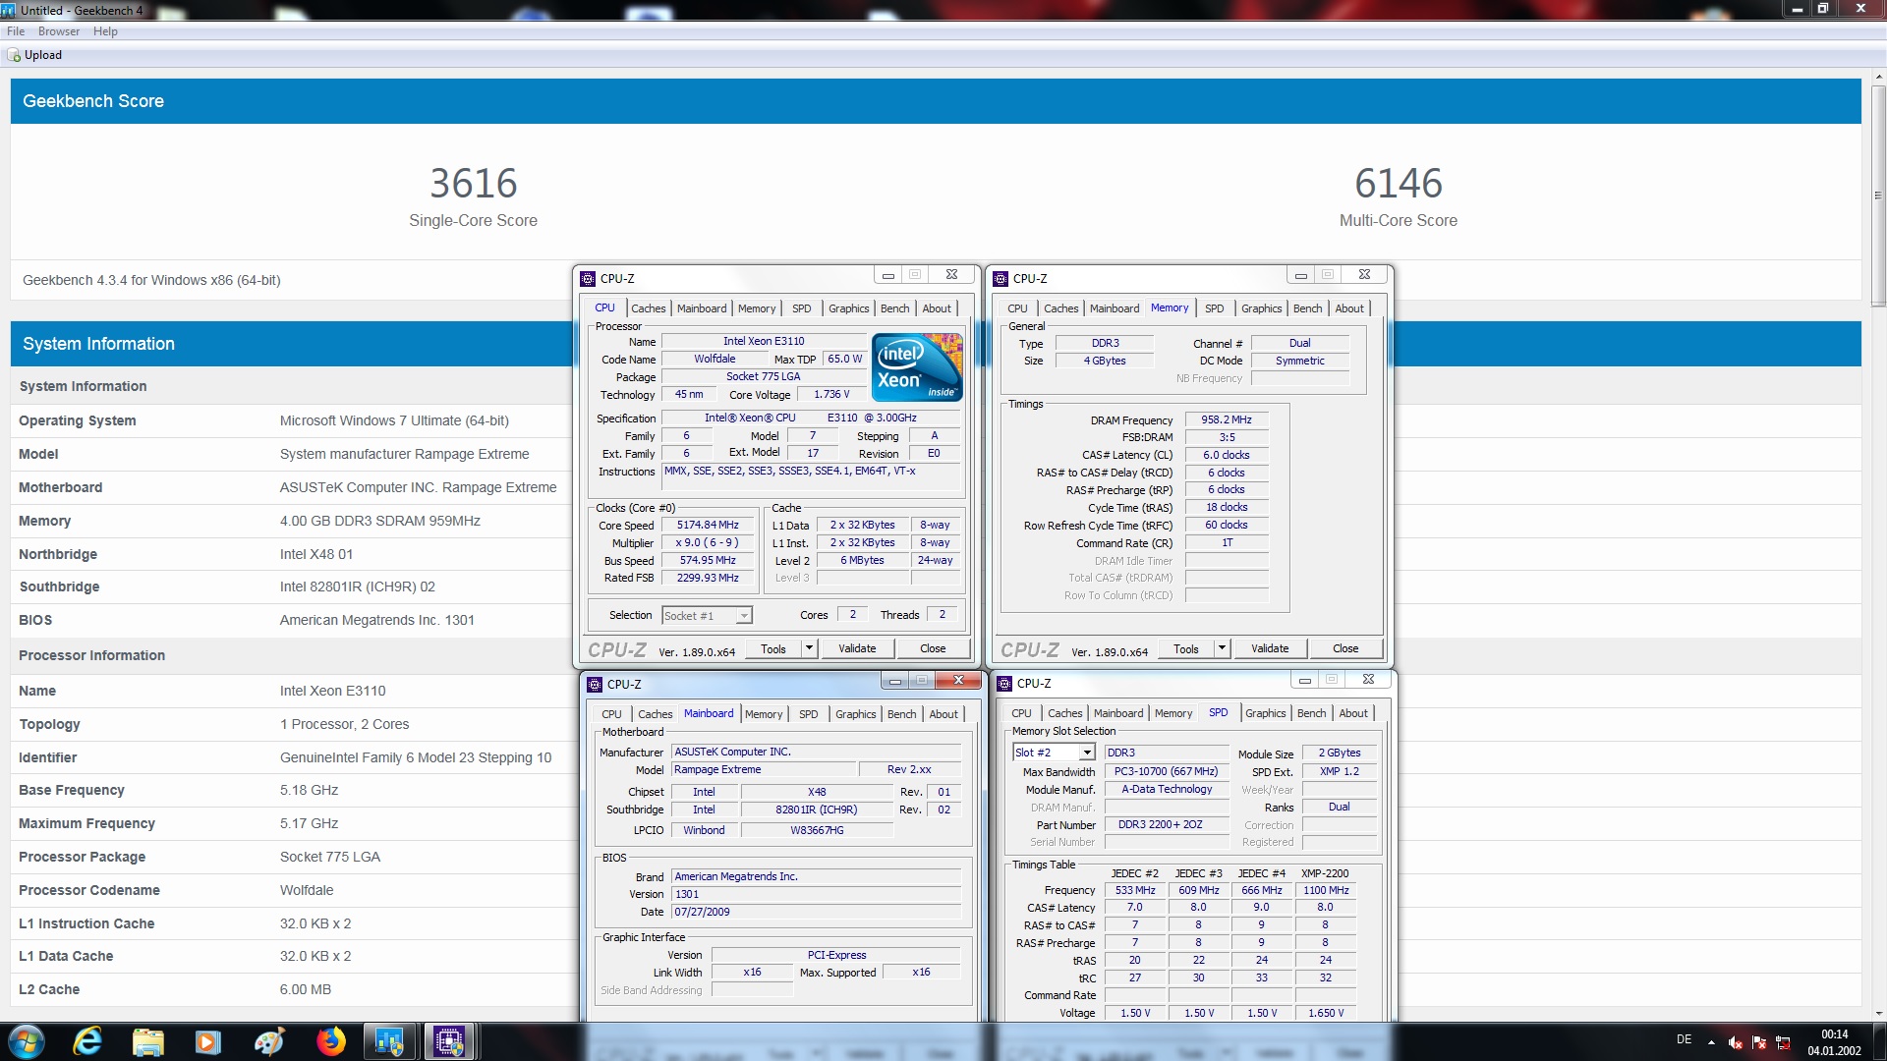Open the Help menu in Geekbench

(105, 31)
